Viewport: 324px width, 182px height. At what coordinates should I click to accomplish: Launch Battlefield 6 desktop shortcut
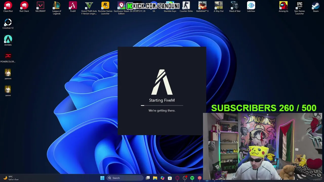point(202,7)
